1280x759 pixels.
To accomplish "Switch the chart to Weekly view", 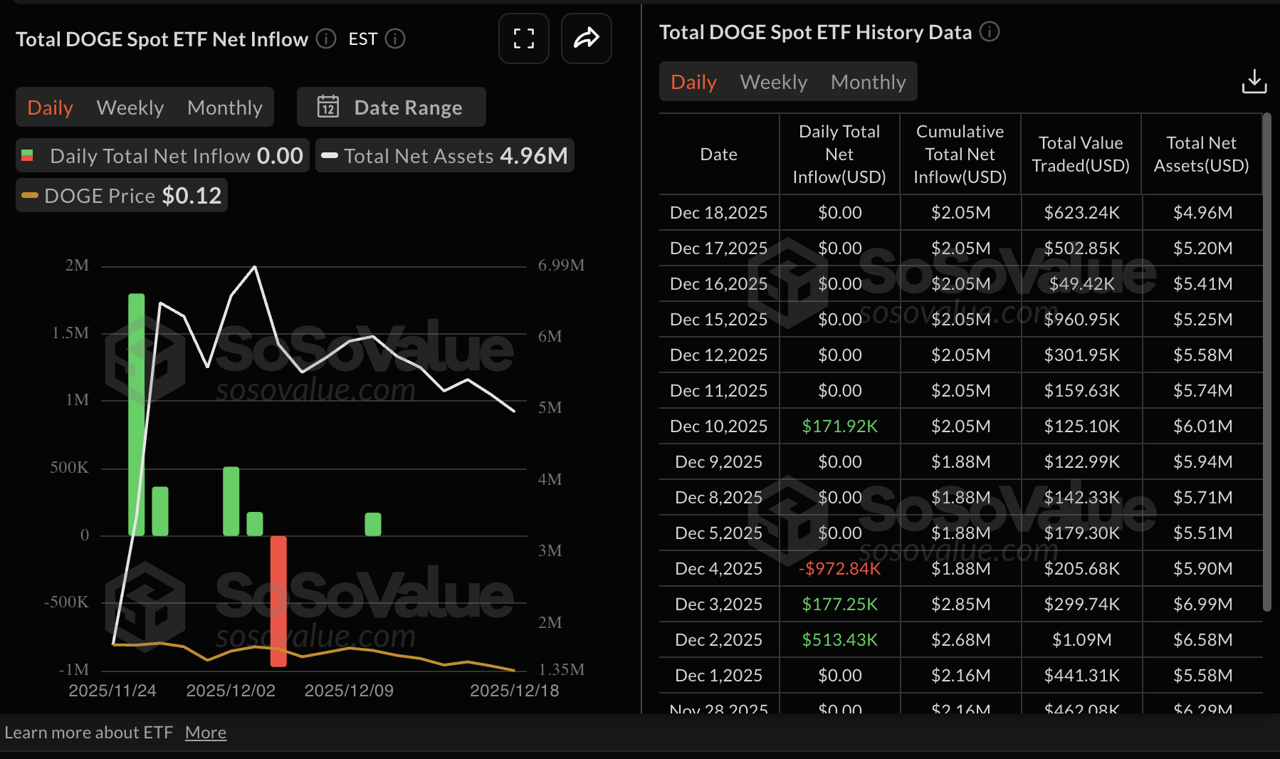I will coord(130,107).
